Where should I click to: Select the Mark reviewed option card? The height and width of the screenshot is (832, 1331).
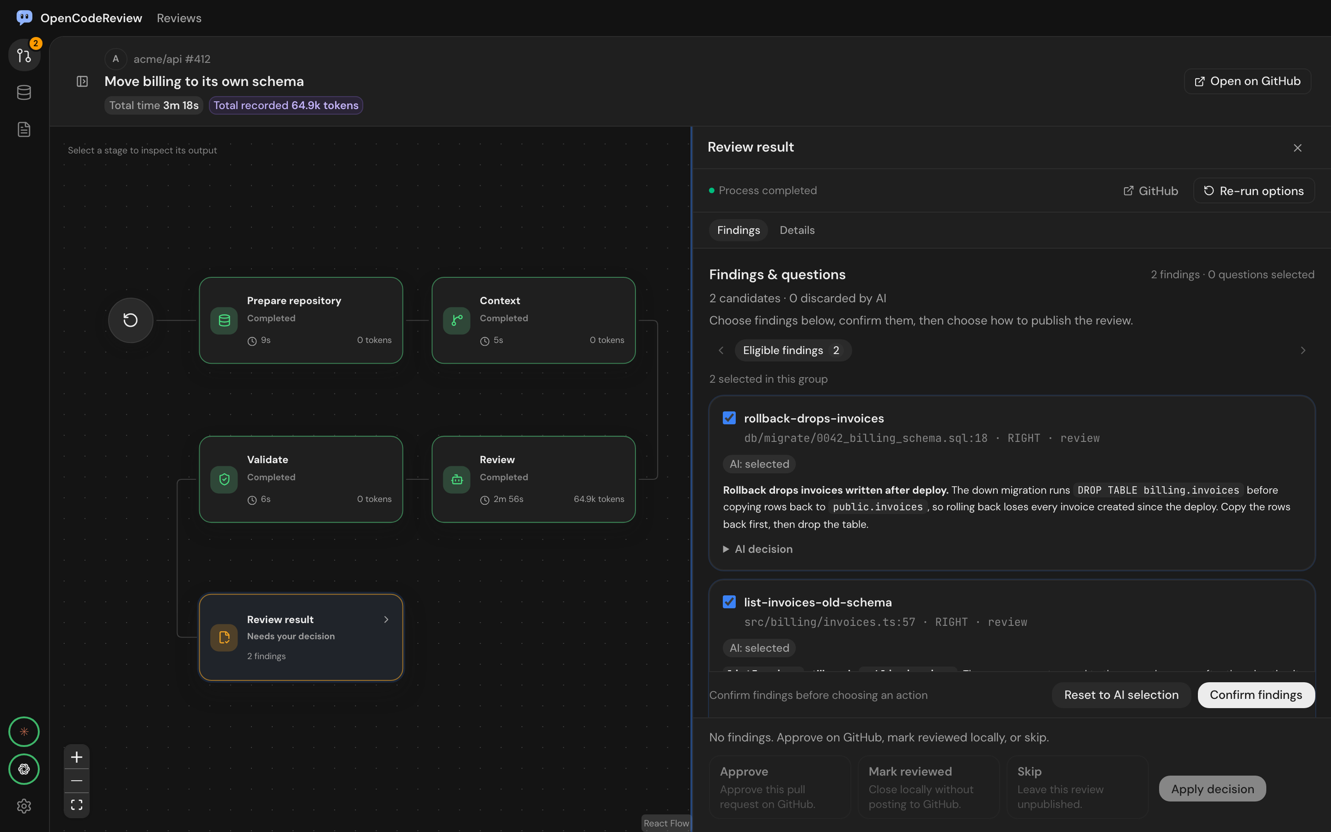(x=929, y=788)
